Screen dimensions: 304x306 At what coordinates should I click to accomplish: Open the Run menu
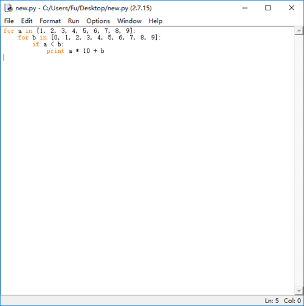(x=74, y=21)
